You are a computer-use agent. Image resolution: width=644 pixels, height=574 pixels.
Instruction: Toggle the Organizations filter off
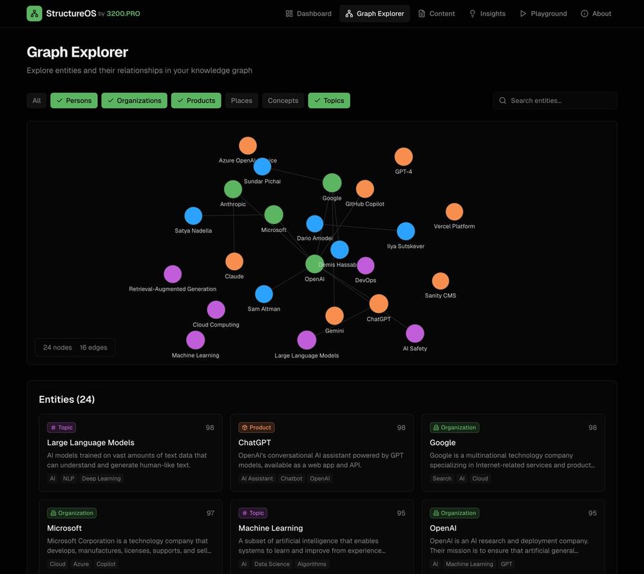[x=135, y=100]
